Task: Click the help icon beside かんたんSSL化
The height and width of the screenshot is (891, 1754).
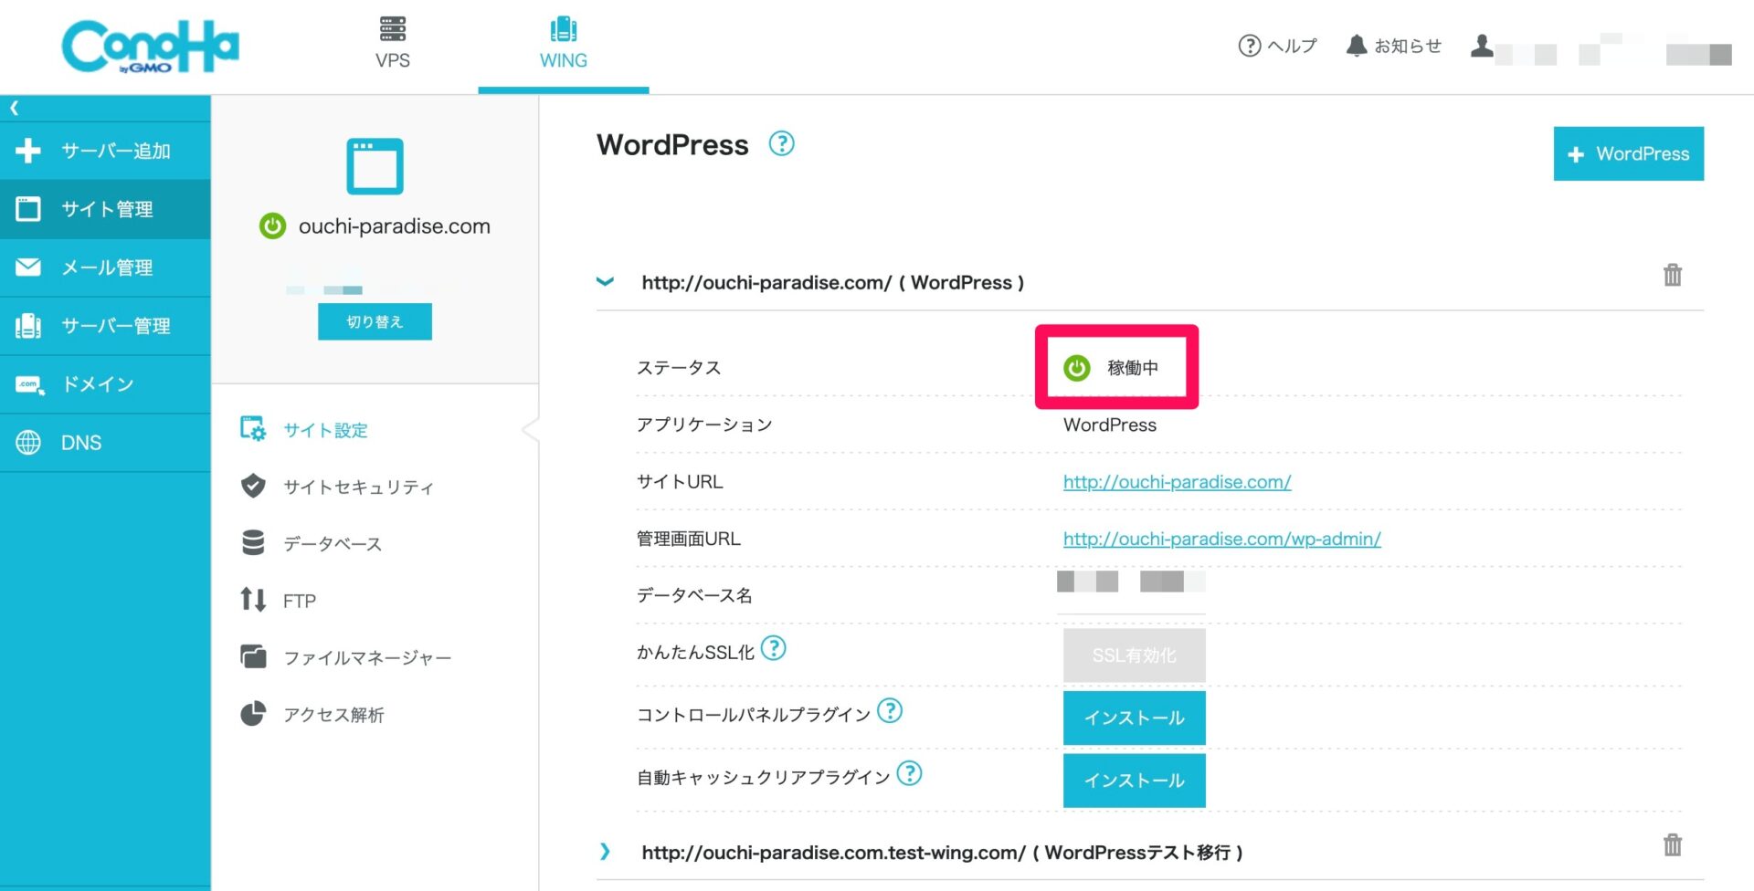Action: pos(774,648)
